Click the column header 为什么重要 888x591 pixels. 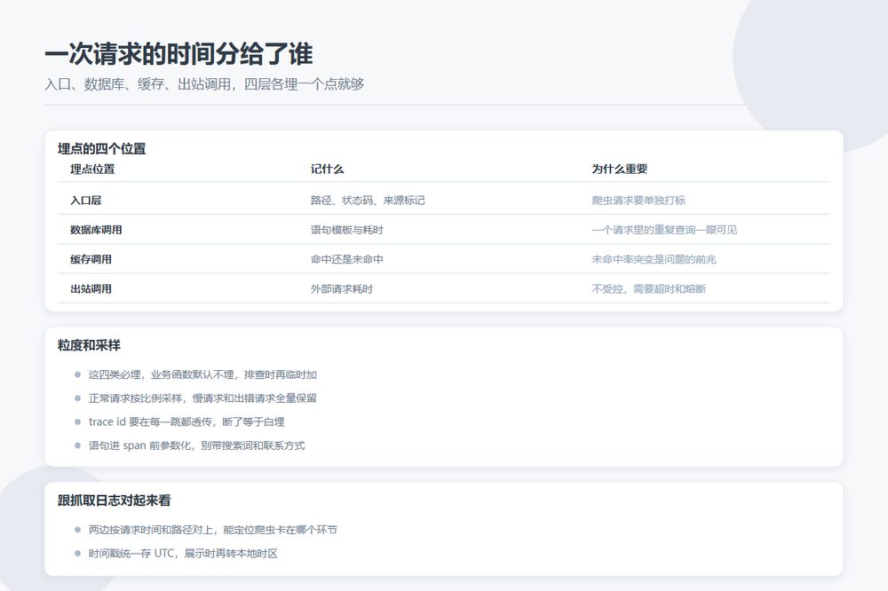coord(620,169)
